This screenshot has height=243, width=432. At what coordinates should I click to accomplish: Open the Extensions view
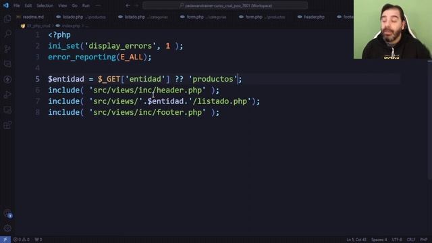point(7,125)
